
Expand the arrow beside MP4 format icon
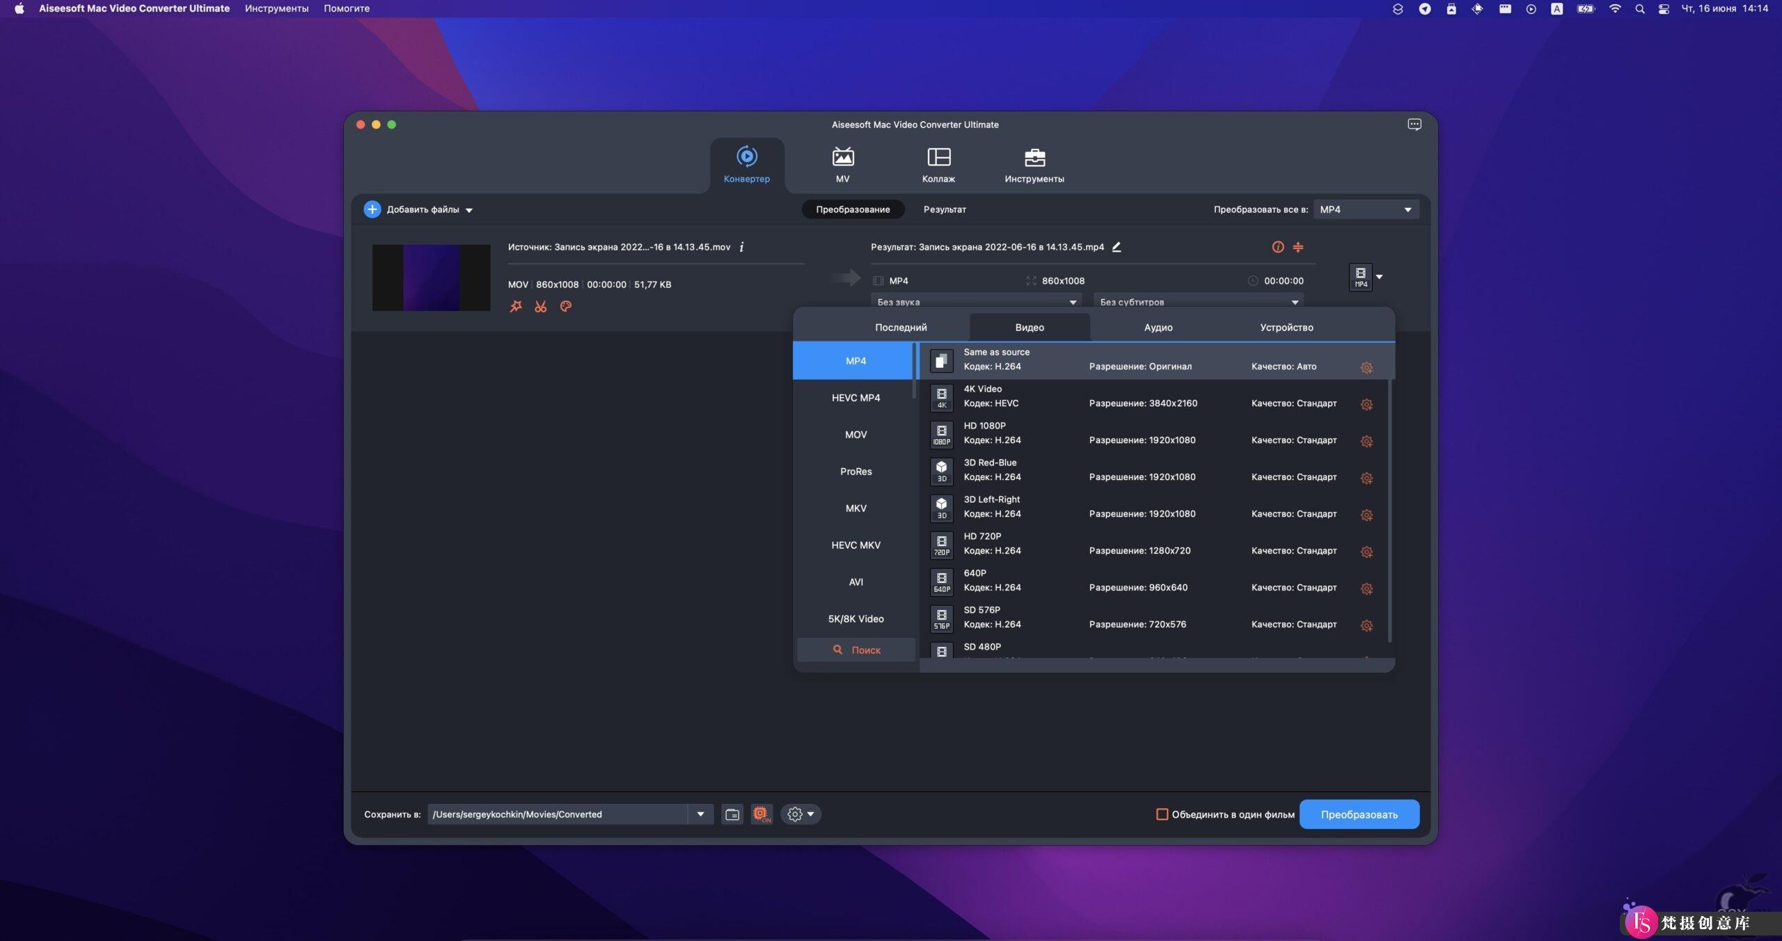(x=1380, y=277)
